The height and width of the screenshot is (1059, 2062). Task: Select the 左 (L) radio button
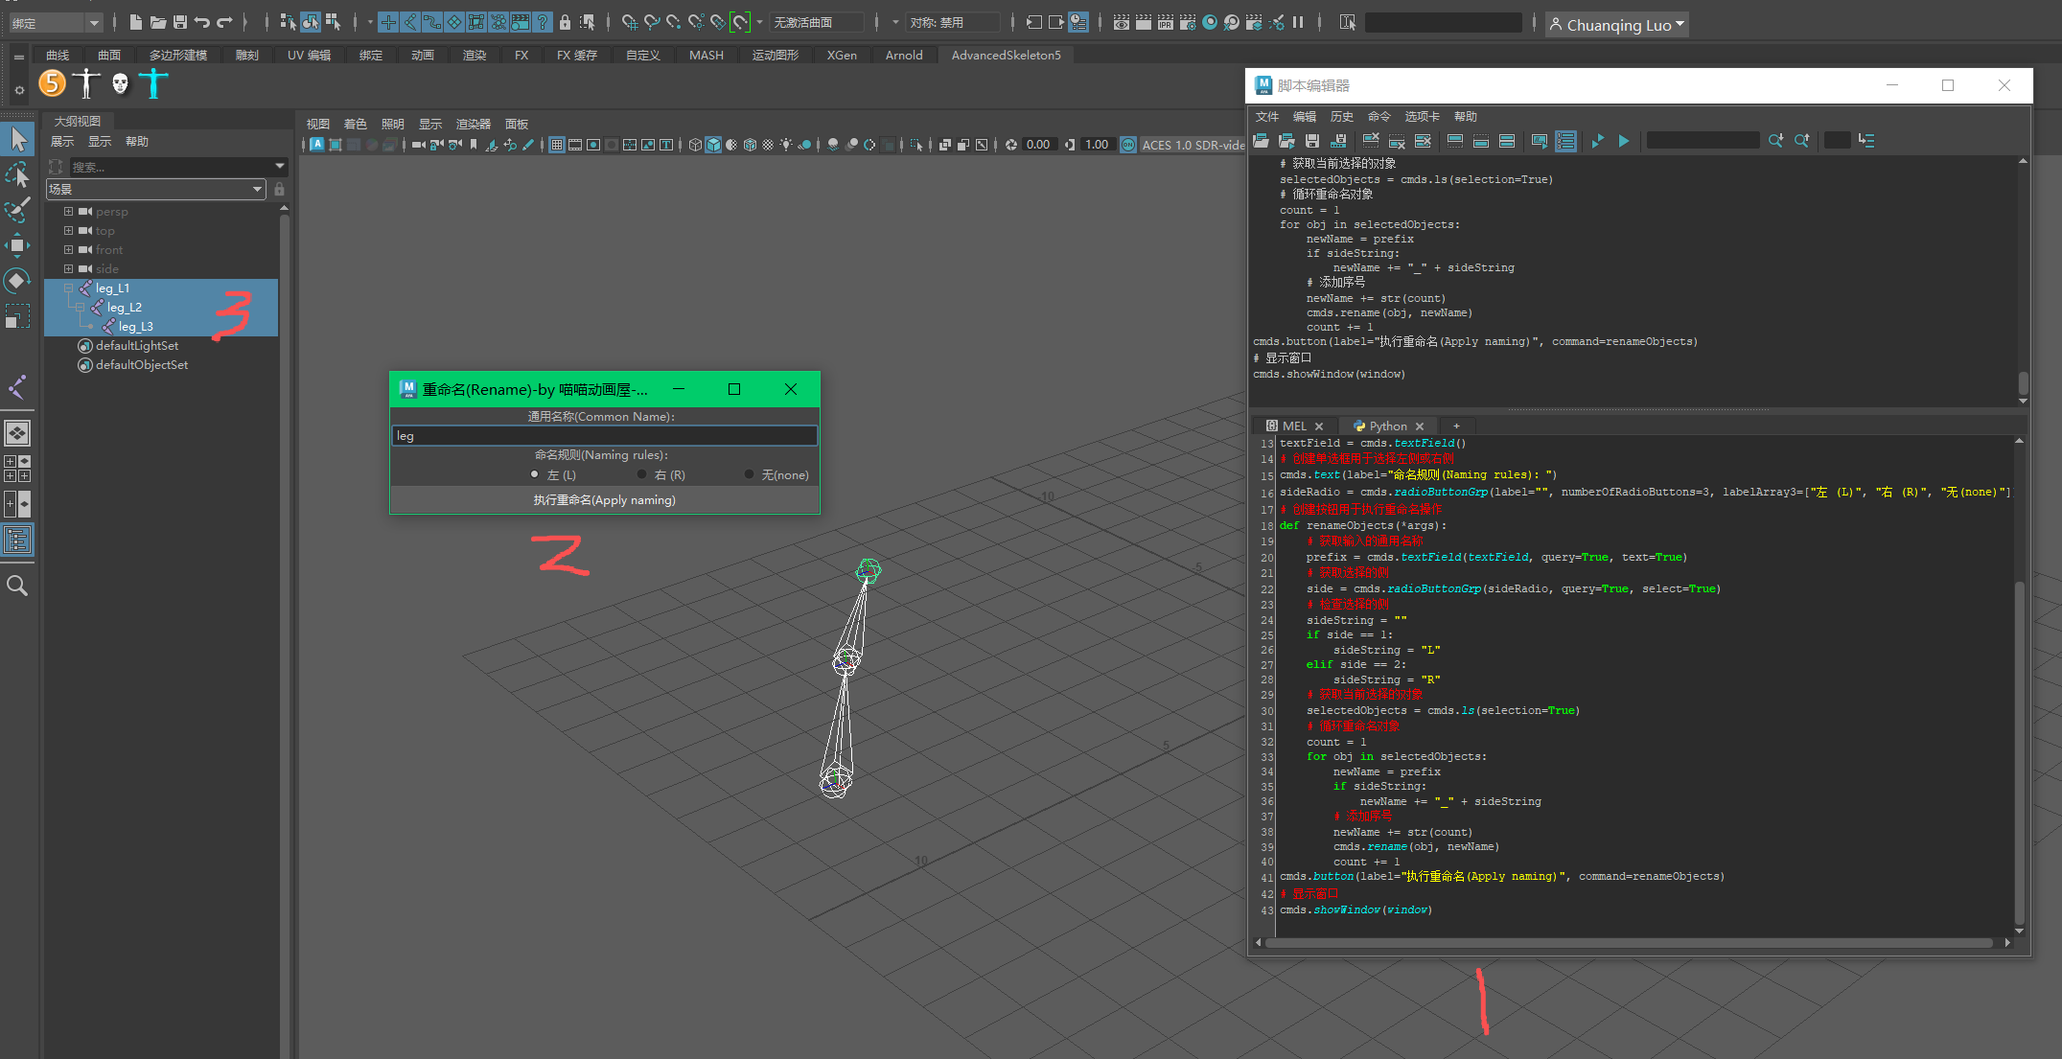(x=535, y=474)
